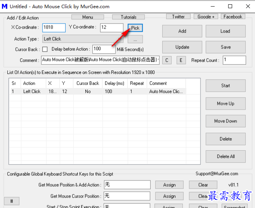Click the X Co-ordinate input field
This screenshot has height=208, width=255.
[54, 28]
